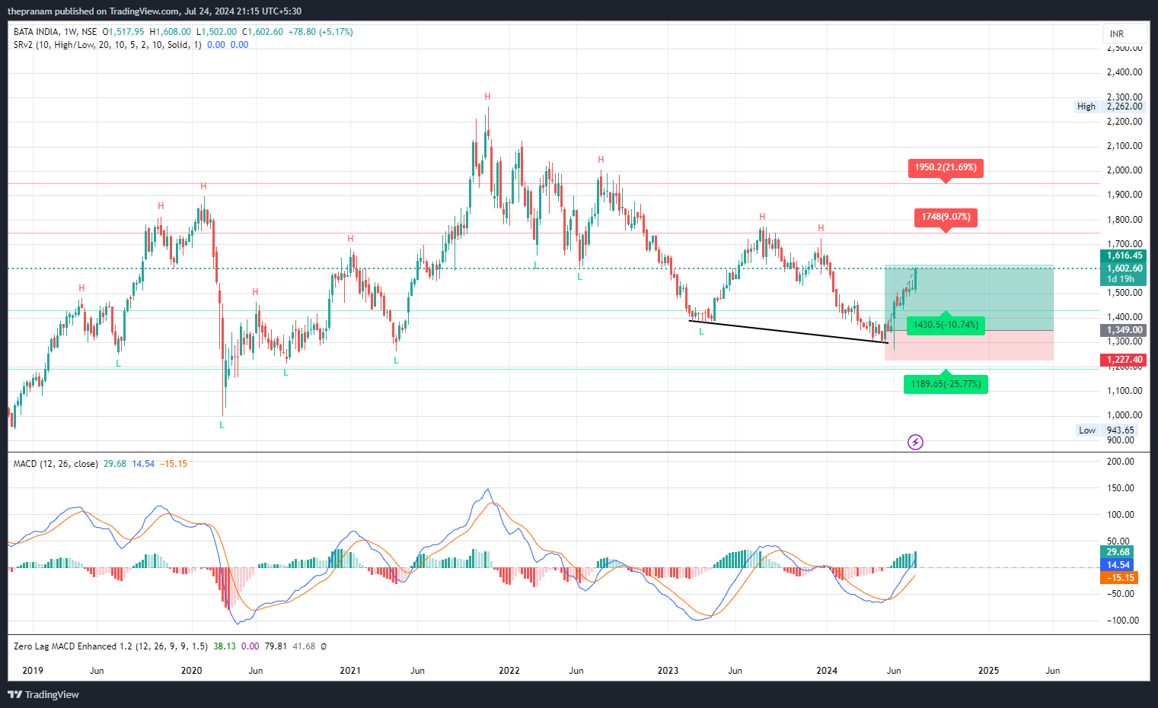Select the Zero Lag MACD Enhanced 1.2 legend
Viewport: 1158px width, 708px height.
coord(110,646)
